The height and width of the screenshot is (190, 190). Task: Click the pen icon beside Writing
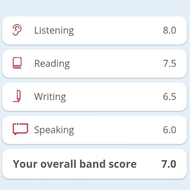[17, 96]
